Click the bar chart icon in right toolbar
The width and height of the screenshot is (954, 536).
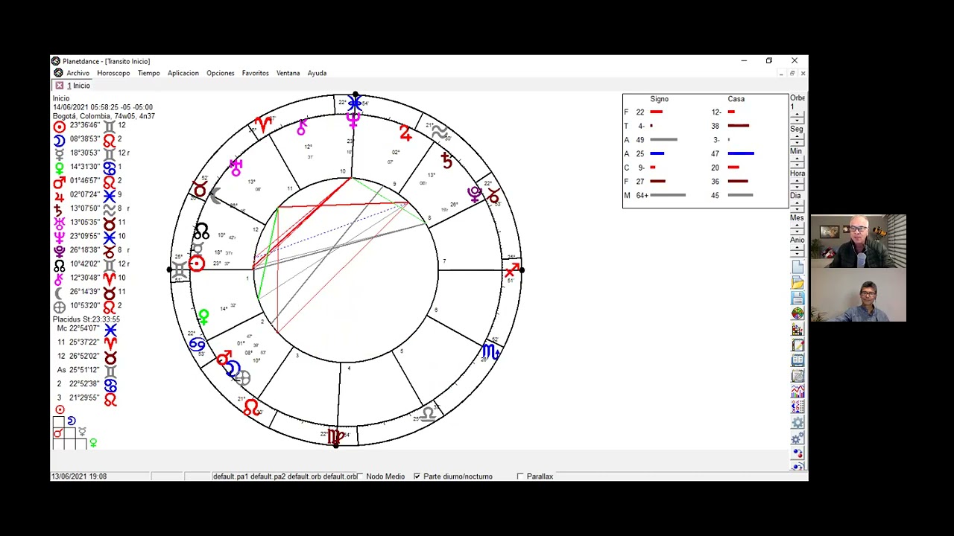point(797,329)
